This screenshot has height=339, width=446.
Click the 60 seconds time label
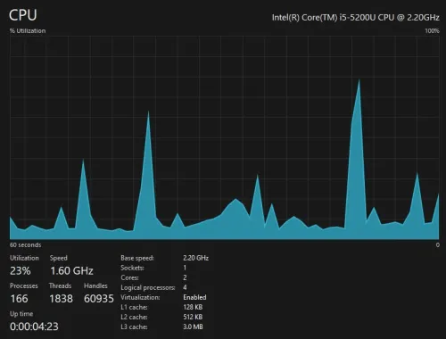(x=26, y=244)
